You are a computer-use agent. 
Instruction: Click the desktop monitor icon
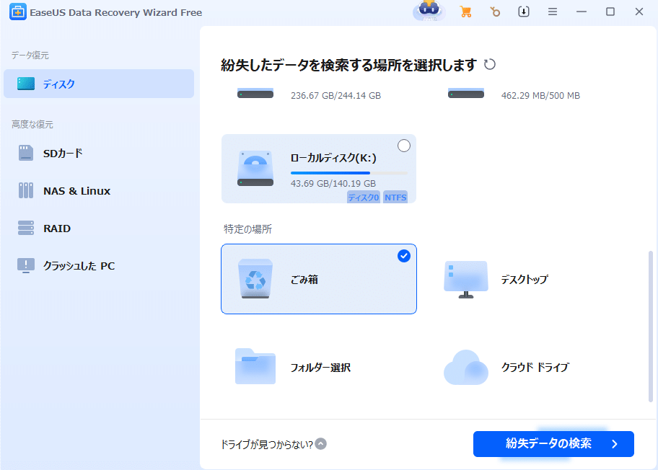pos(466,279)
